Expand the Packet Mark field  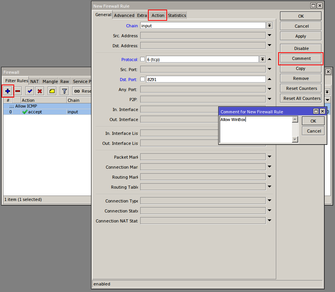pos(269,157)
